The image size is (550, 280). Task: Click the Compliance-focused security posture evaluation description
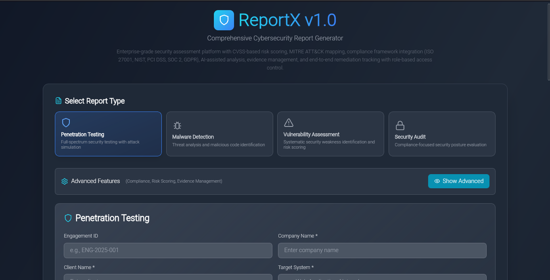441,145
